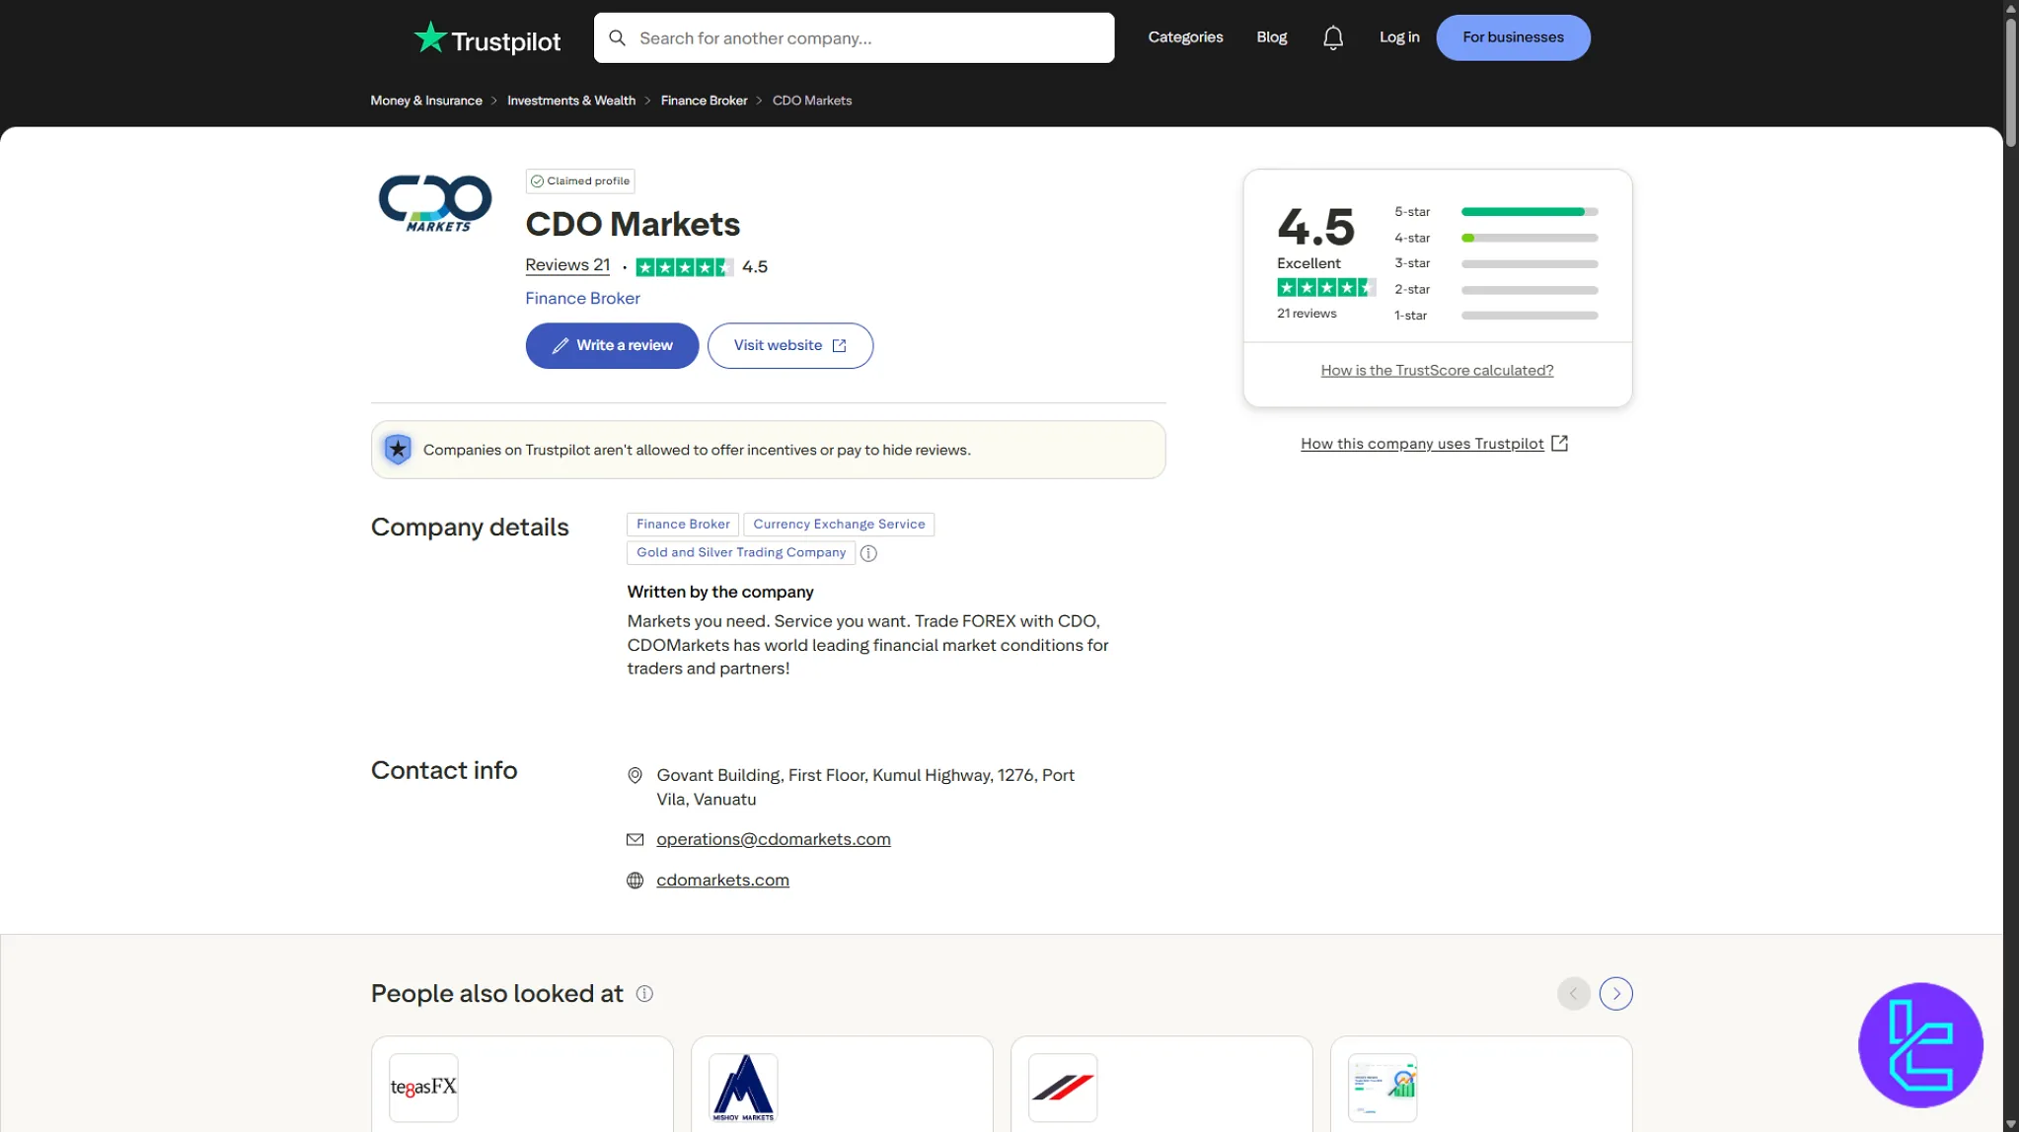The width and height of the screenshot is (2019, 1132).
Task: Click the Write a review button
Action: [612, 345]
